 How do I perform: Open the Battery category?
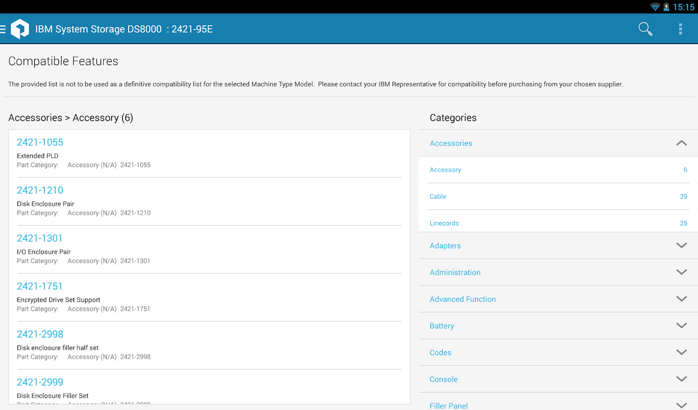coord(558,325)
